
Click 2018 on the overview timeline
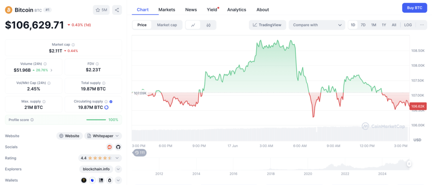(270, 174)
